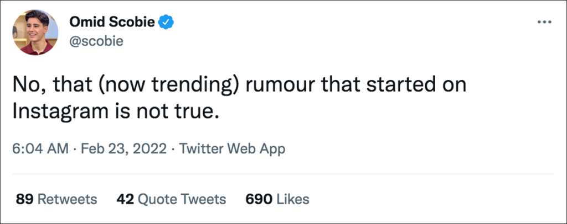The image size is (567, 224).
Task: Show the 42 Quote Tweets
Action: pyautogui.click(x=172, y=199)
